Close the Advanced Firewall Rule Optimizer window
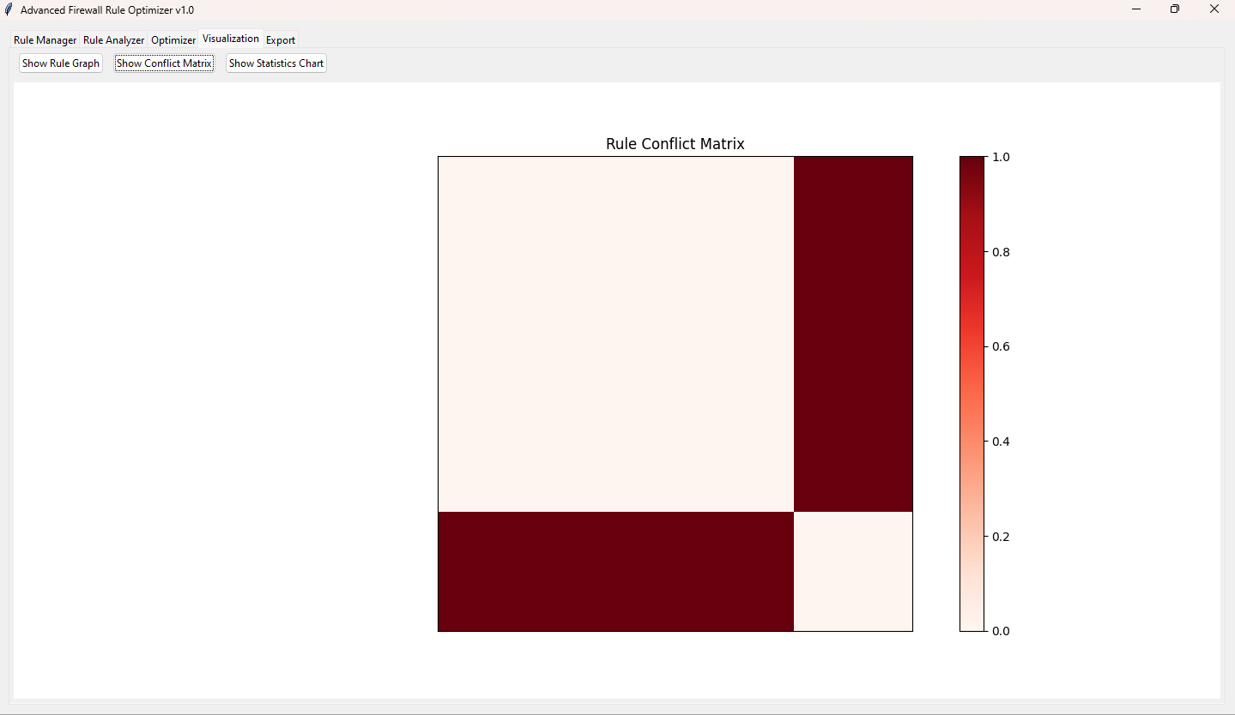Image resolution: width=1235 pixels, height=715 pixels. (1214, 9)
